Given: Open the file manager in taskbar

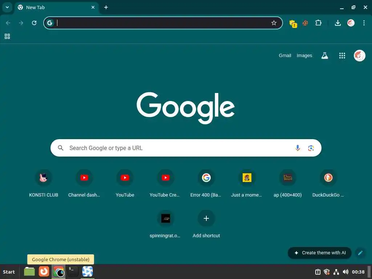Looking at the screenshot, I should pos(29,272).
